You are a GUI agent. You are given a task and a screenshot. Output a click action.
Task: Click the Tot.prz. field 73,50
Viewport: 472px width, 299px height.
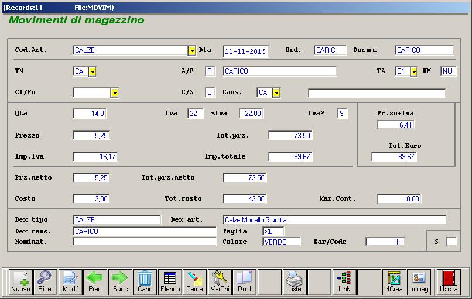pos(290,135)
